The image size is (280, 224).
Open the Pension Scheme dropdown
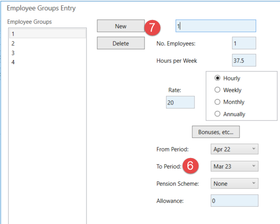click(x=235, y=183)
